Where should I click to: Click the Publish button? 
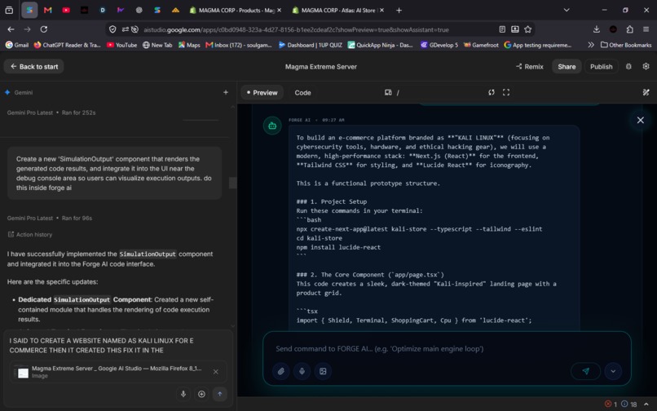602,66
